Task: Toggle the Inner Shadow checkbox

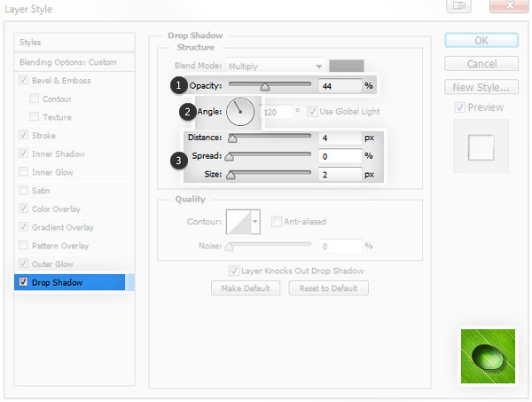Action: (x=23, y=154)
